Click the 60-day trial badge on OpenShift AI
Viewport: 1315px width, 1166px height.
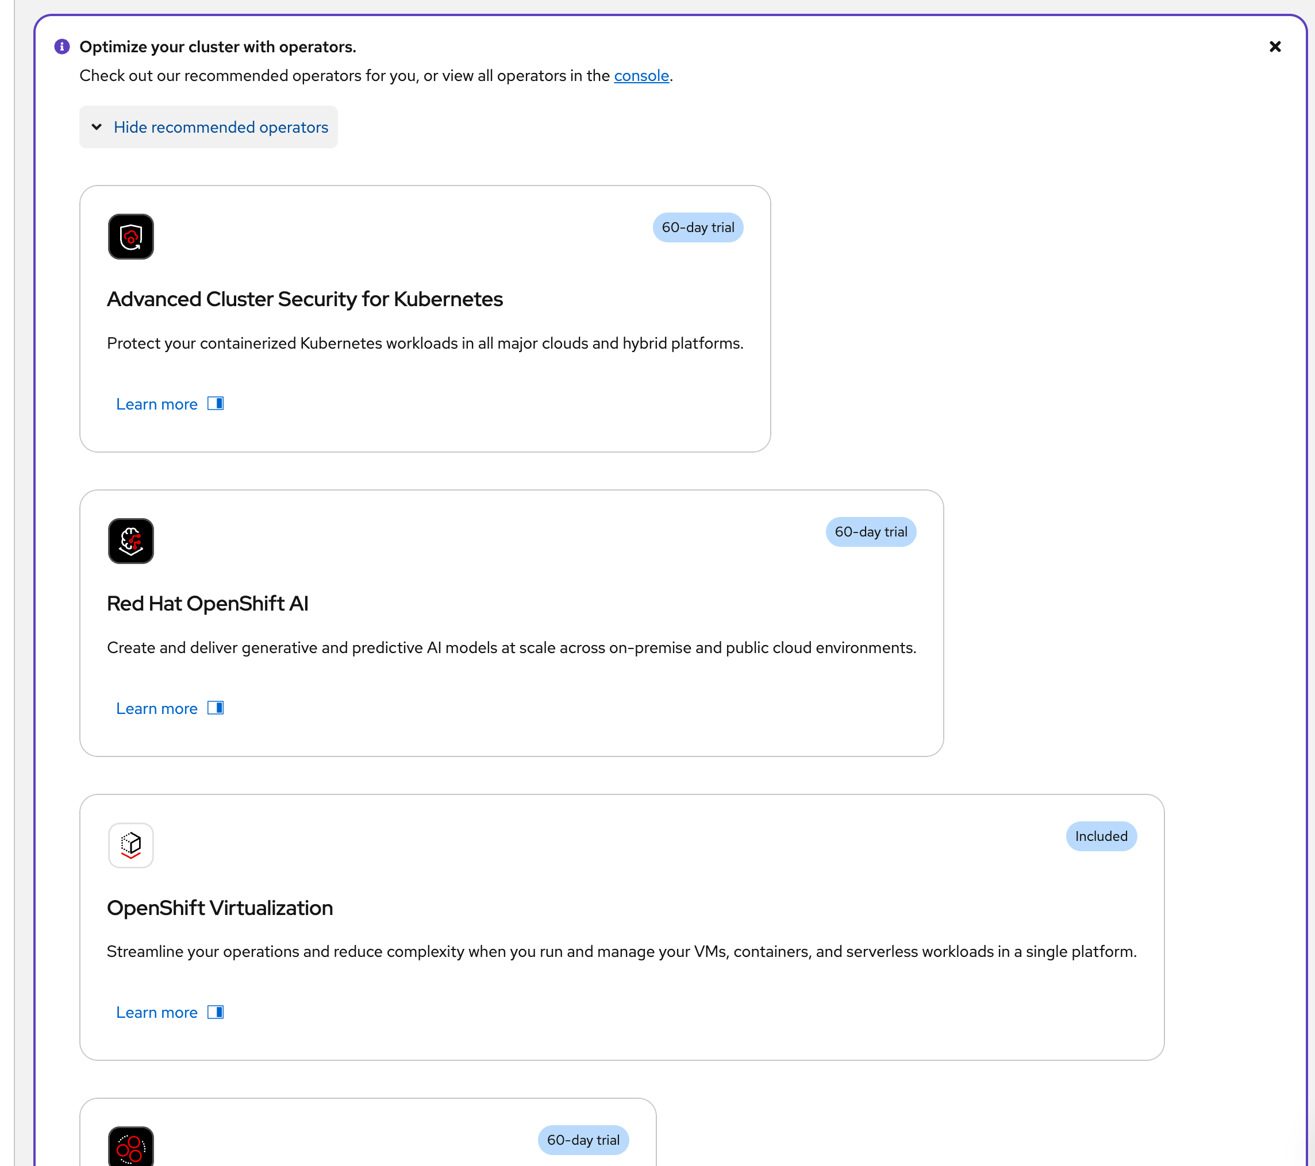point(871,531)
